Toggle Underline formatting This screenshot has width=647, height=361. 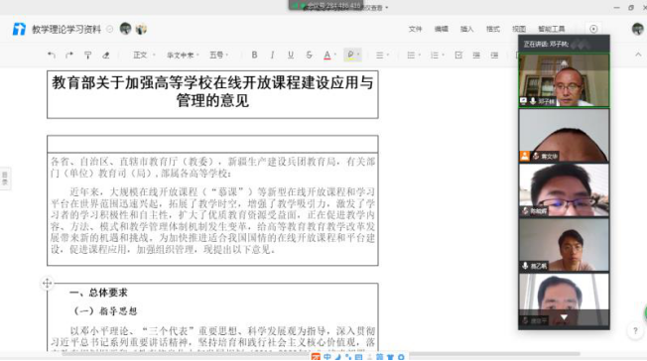(291, 55)
